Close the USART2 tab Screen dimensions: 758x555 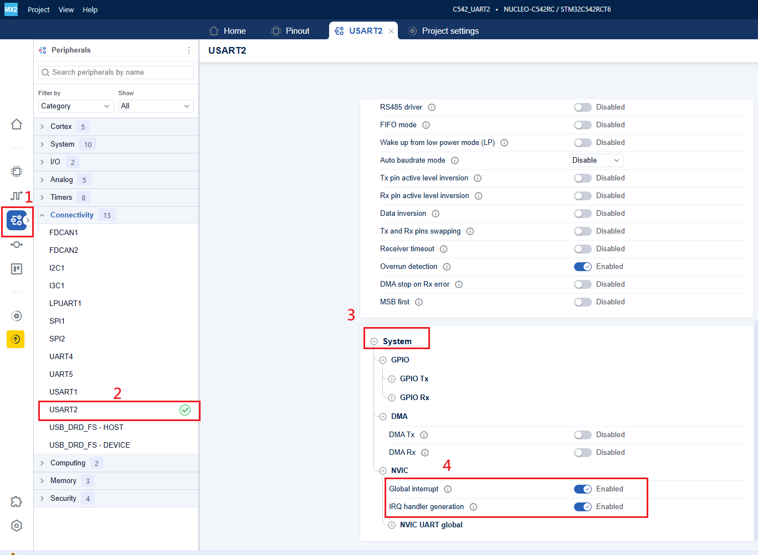coord(391,31)
